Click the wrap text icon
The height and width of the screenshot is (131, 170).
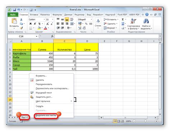(x=72, y=19)
